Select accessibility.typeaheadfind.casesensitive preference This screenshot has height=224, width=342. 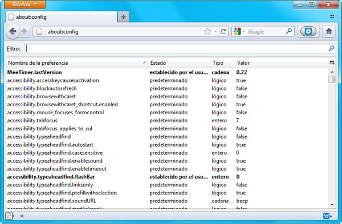pyautogui.click(x=167, y=153)
